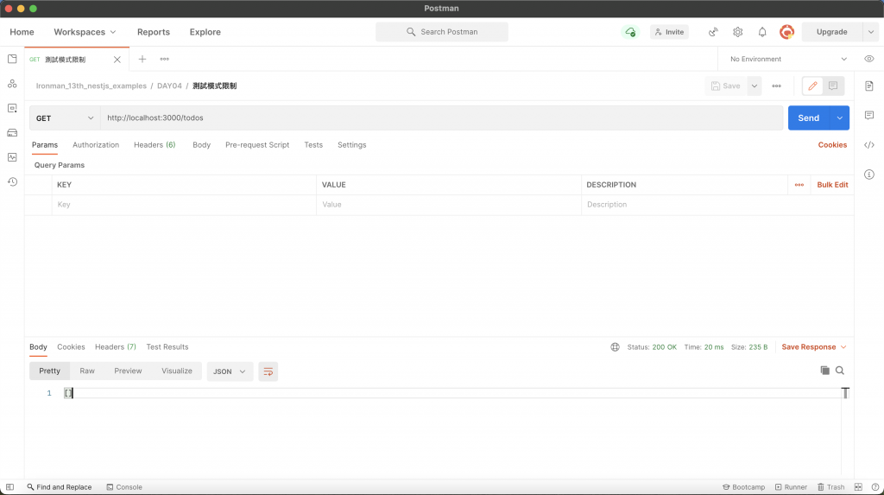
Task: Switch to response Cookies tab
Action: tap(71, 347)
